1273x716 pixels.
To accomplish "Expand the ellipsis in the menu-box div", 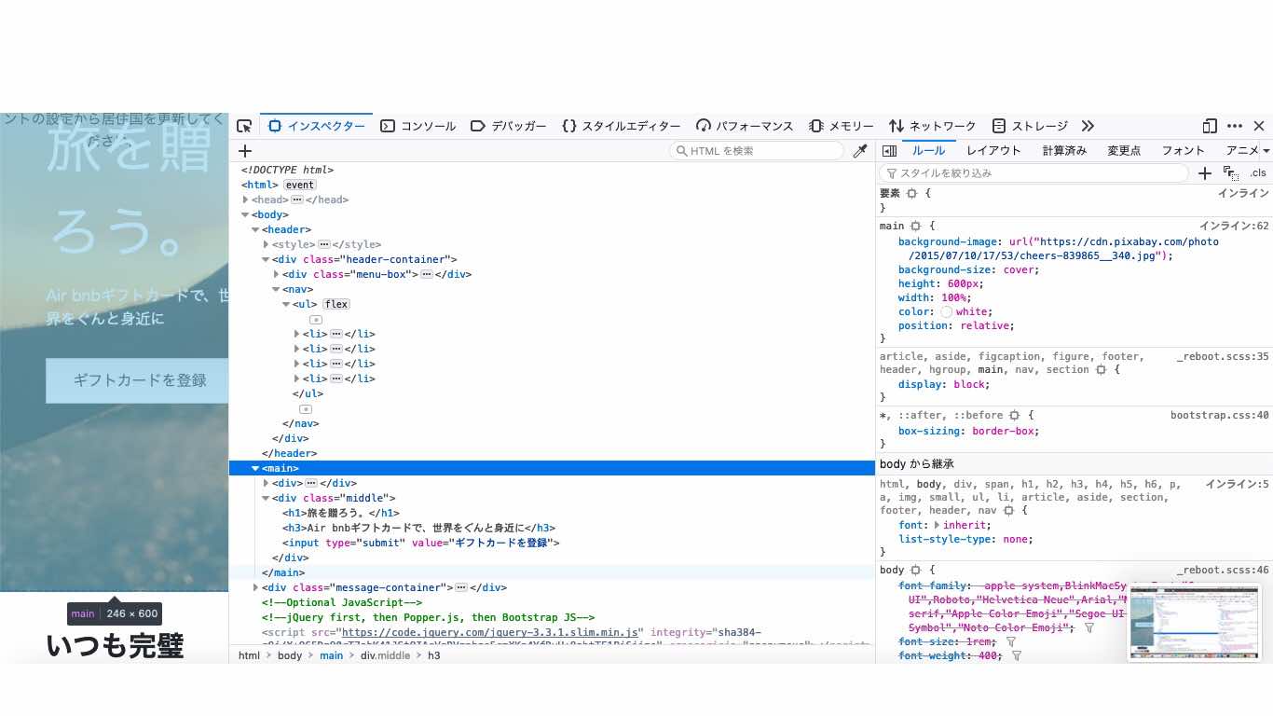I will tap(426, 274).
